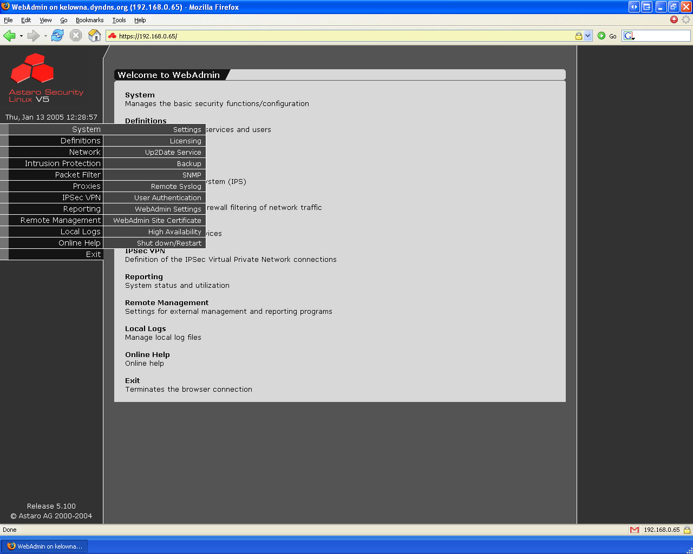Click the green Back arrow button
The image size is (693, 554).
9,36
